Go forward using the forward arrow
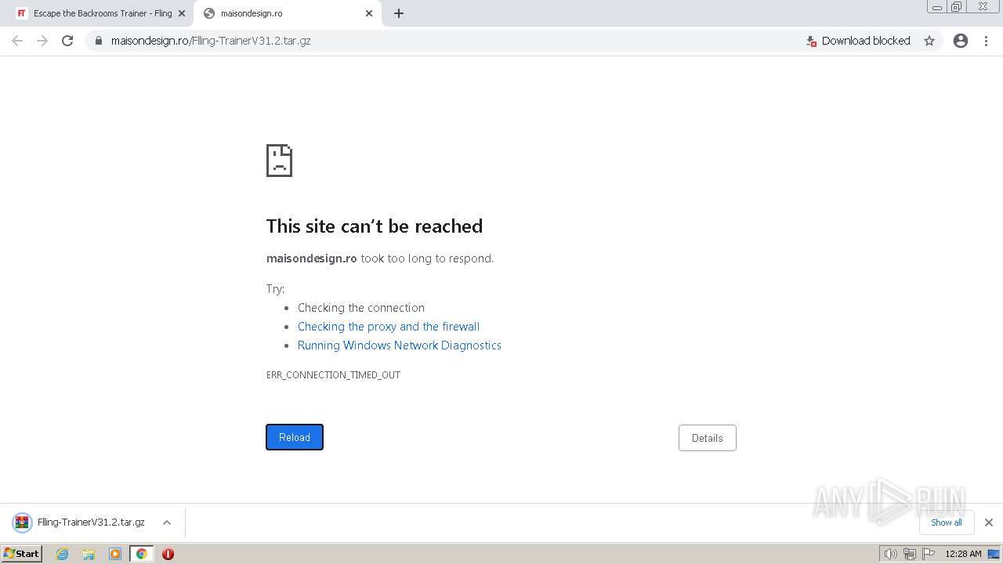 [42, 41]
